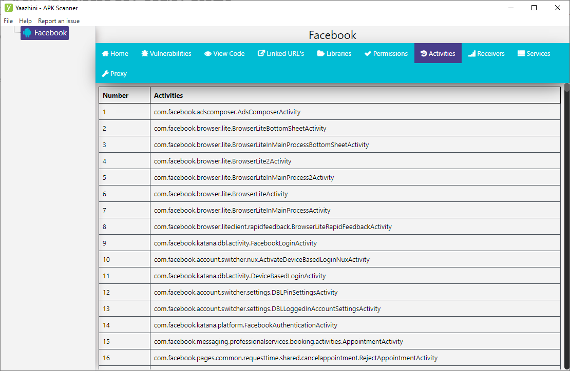
Task: Click the DBLPinSettingsActivity entry
Action: point(330,292)
